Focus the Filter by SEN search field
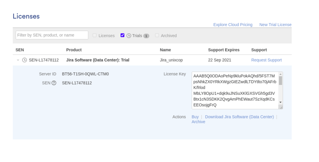Viewport: 319px width, 162px height. (x=52, y=35)
